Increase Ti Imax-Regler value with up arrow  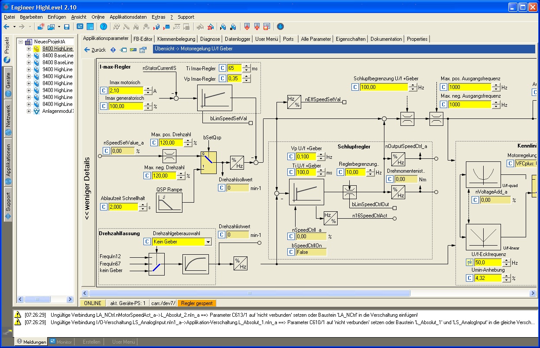pyautogui.click(x=246, y=66)
